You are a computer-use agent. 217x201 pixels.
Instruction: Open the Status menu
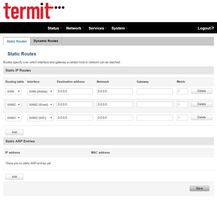[55, 28]
